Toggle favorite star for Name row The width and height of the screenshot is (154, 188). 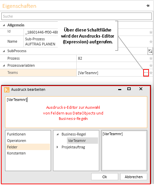coord(151,41)
